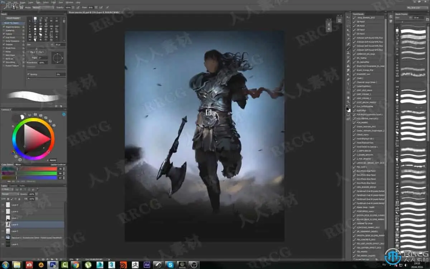Enable the Wet Edges checkbox

4,55
